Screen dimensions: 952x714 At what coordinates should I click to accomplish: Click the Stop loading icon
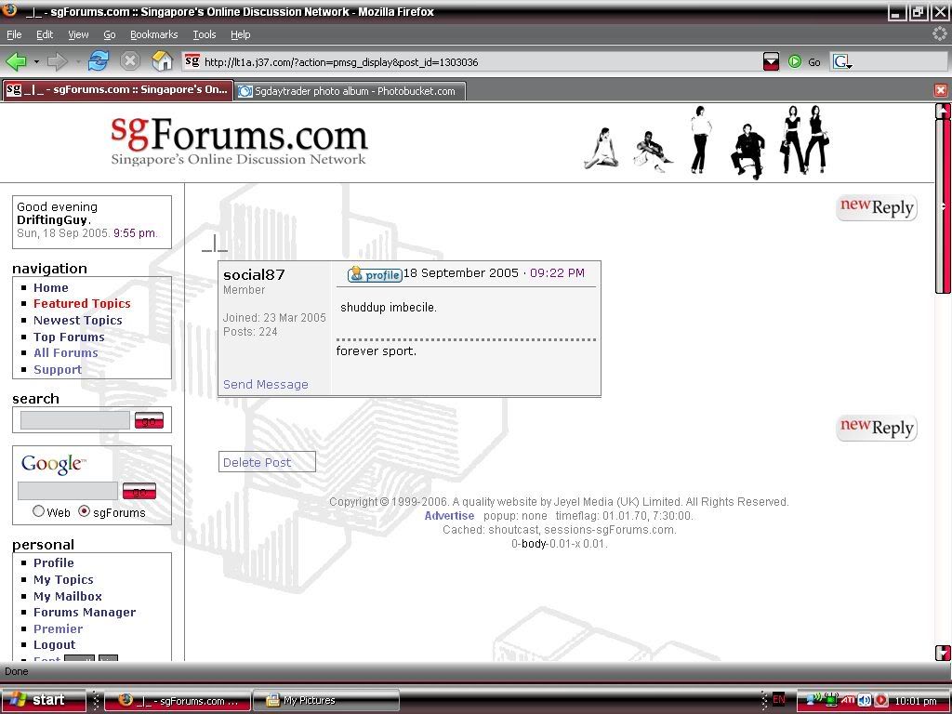point(130,61)
